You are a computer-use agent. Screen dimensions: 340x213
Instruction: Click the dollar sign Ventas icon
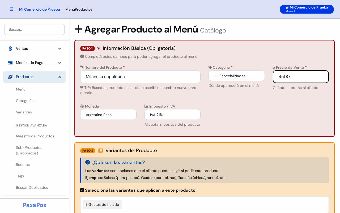click(x=10, y=48)
